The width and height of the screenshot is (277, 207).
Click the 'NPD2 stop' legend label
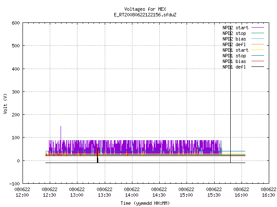[x=234, y=33]
